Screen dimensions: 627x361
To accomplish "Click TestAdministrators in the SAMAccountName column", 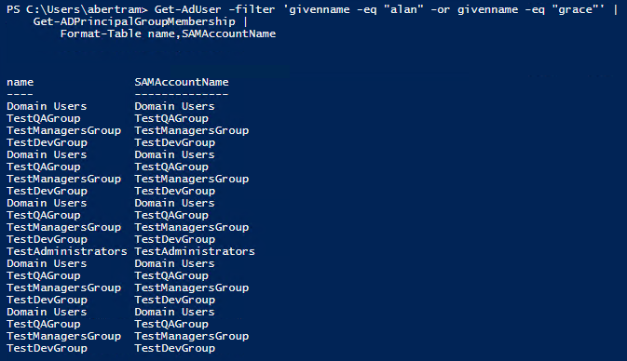I will (195, 251).
